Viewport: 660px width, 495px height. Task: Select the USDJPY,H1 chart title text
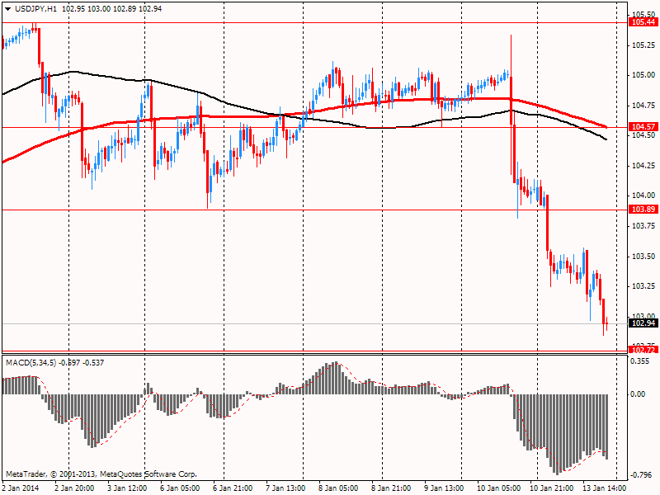[x=35, y=9]
